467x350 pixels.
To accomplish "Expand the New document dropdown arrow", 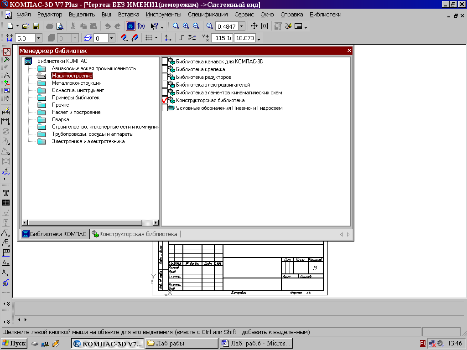I will point(17,26).
